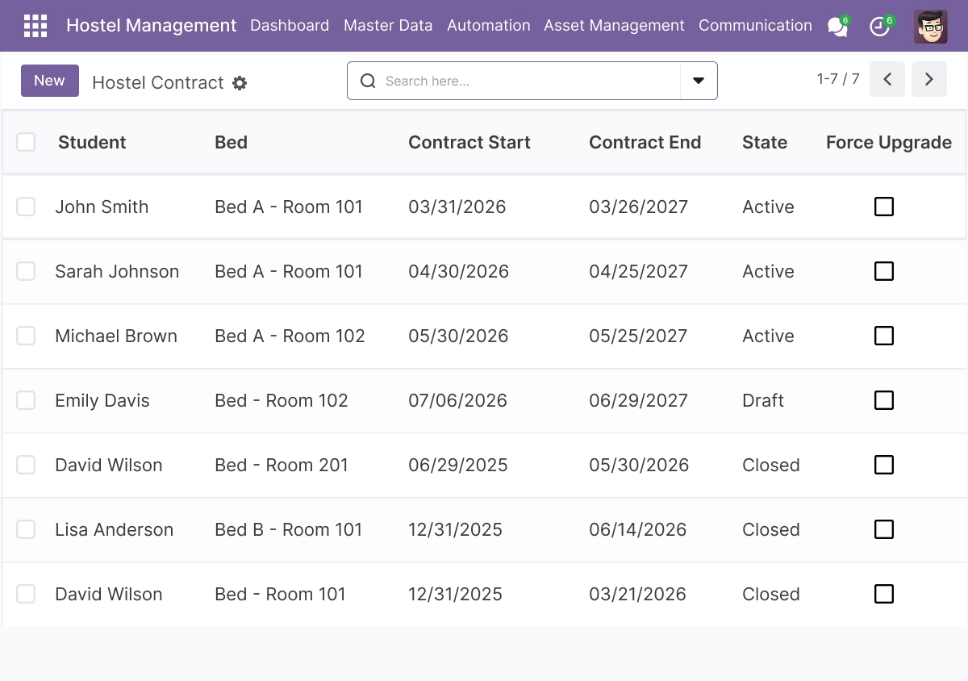Screen dimensions: 968x681
Task: Click contract start date 05/30/2026
Action: click(458, 336)
